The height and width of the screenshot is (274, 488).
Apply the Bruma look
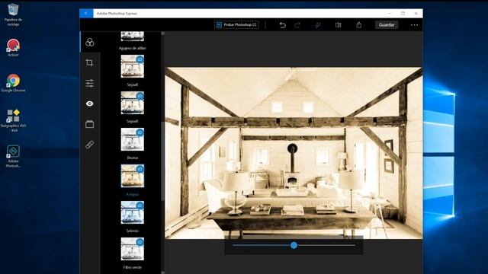[133, 139]
